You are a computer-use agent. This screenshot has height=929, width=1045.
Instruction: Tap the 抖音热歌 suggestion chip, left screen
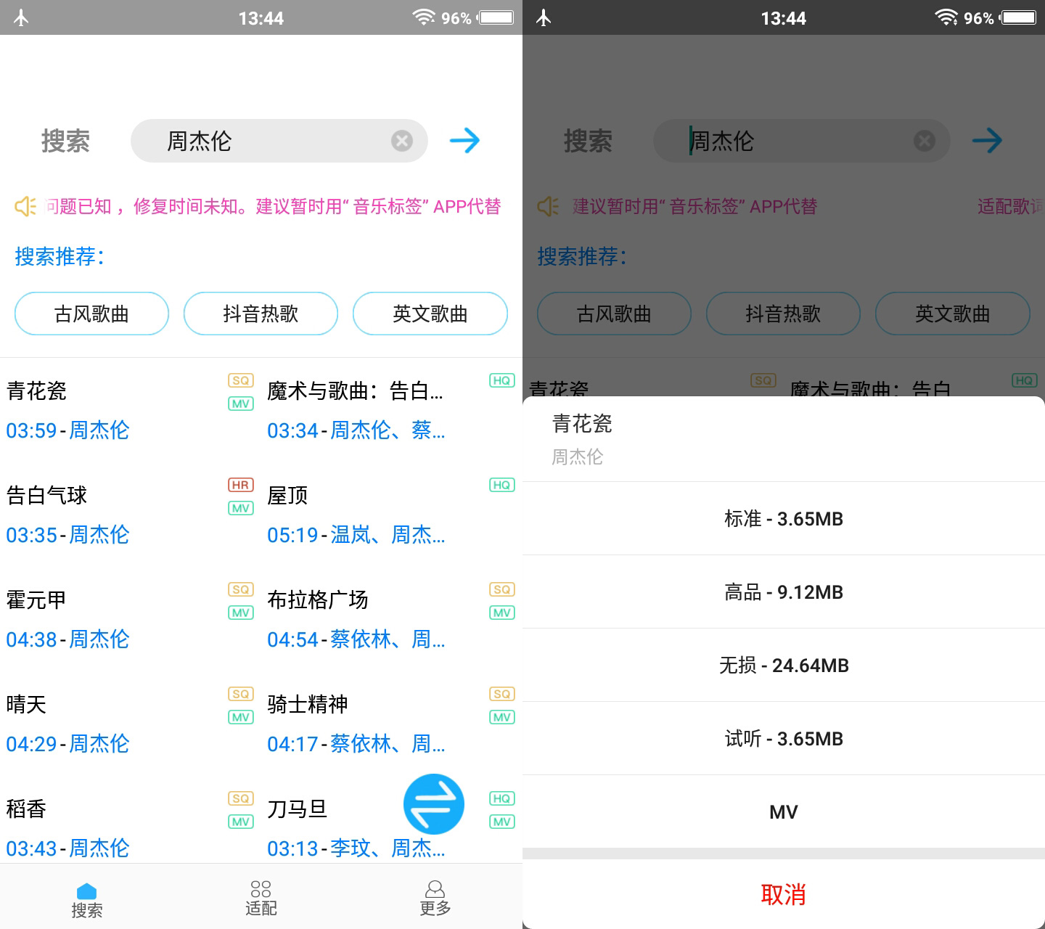point(261,314)
